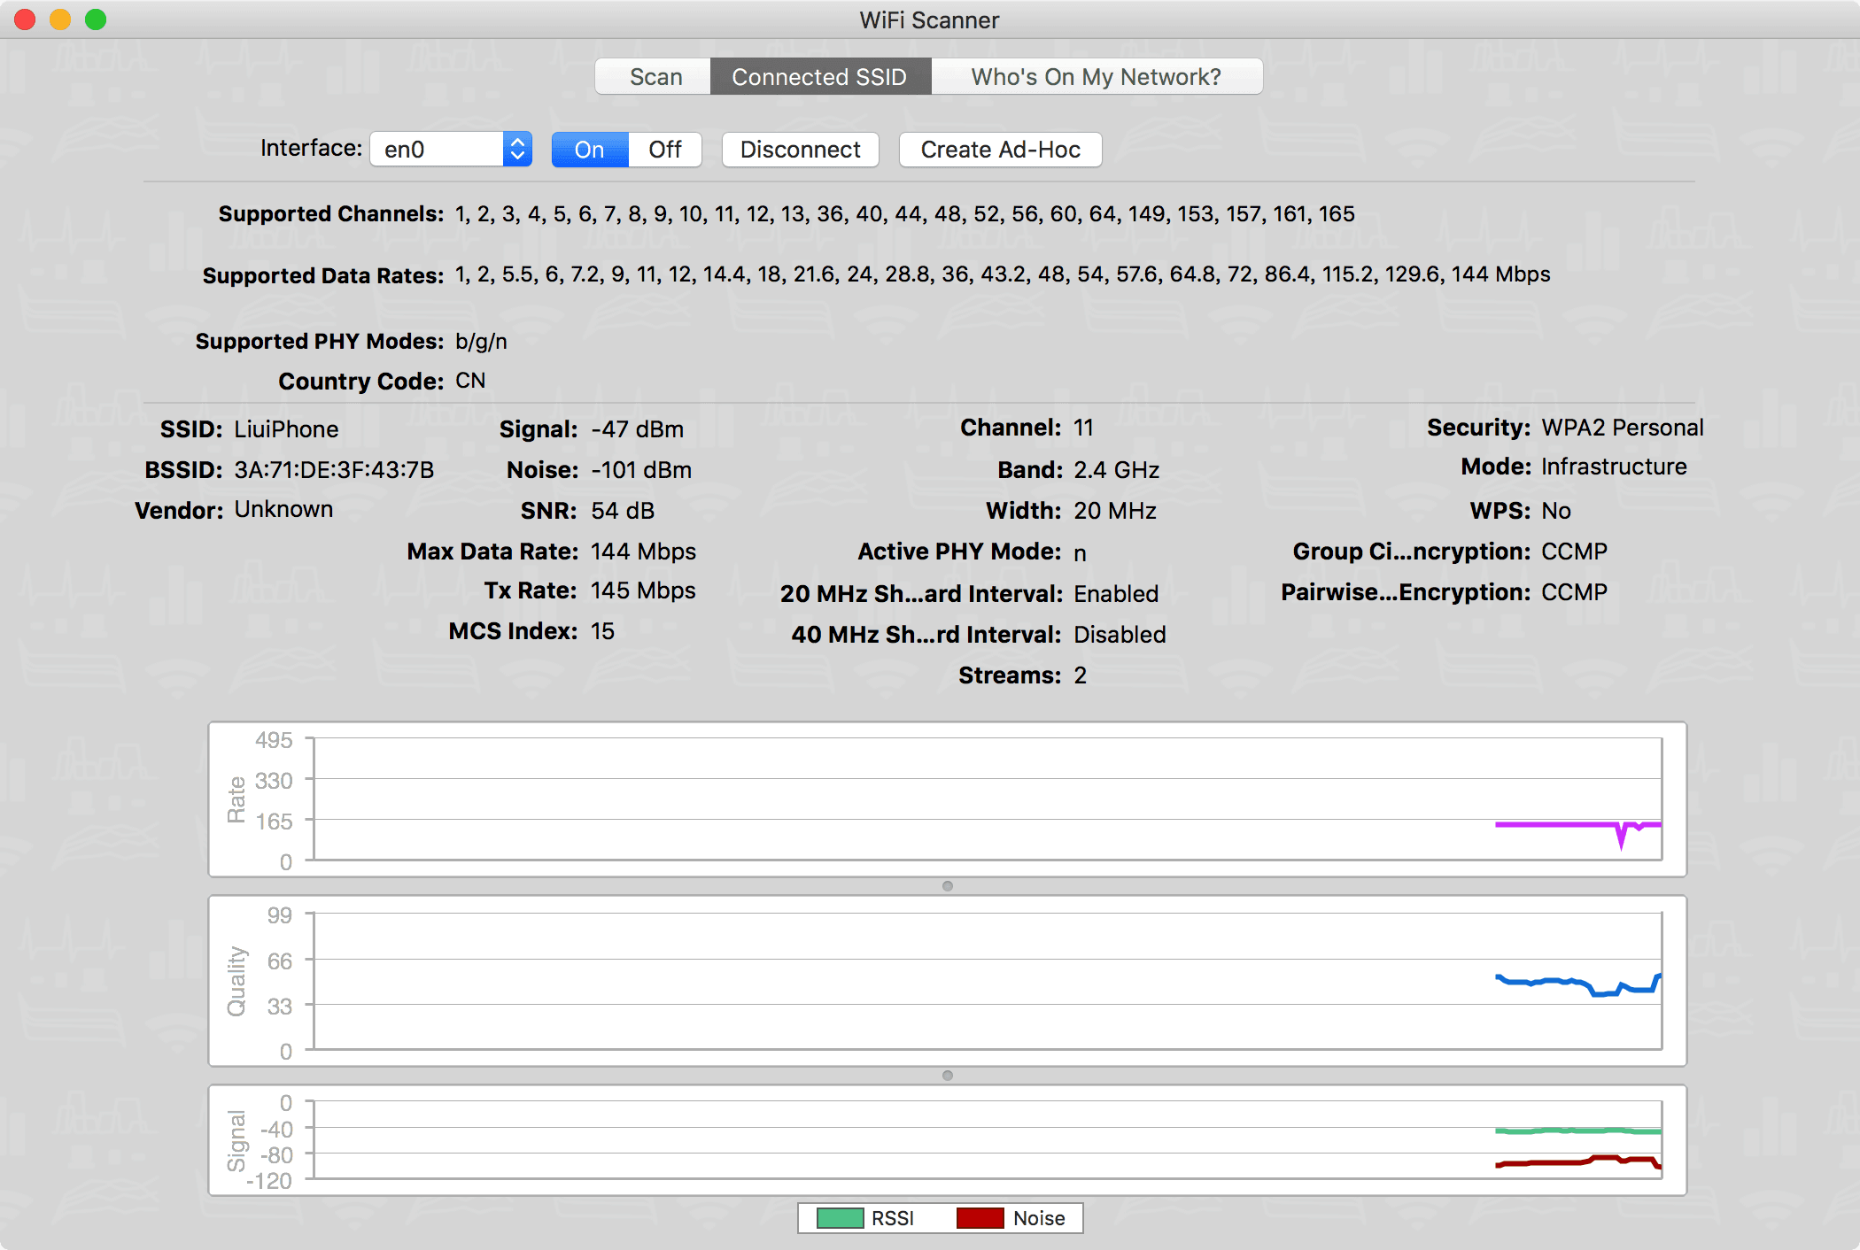Turn WiFi interface Off

[665, 150]
